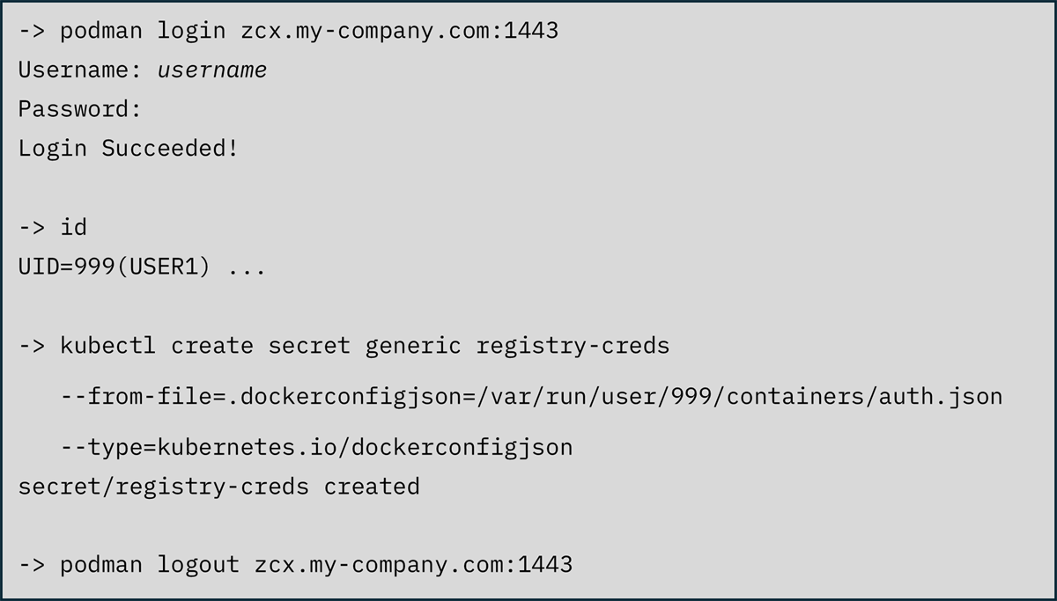Click the '--from-file=.dockerconfigjson' option text
Viewport: 1057px width, 601px height.
[260, 396]
